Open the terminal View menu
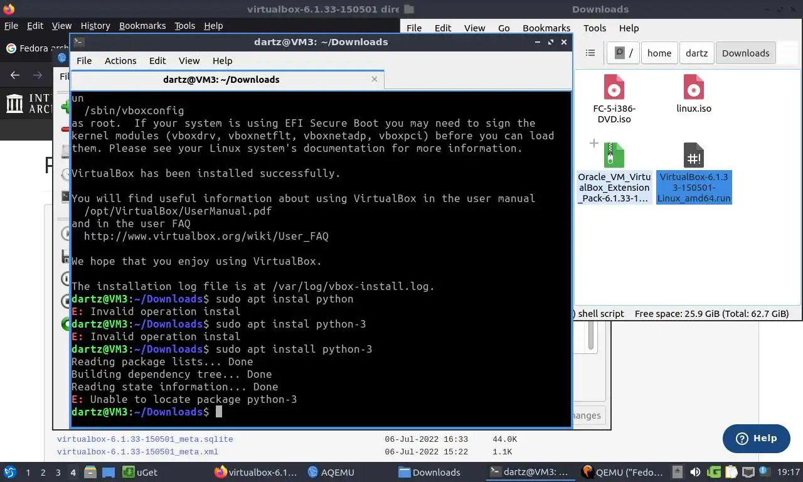Viewport: 803px width, 482px height. click(189, 60)
